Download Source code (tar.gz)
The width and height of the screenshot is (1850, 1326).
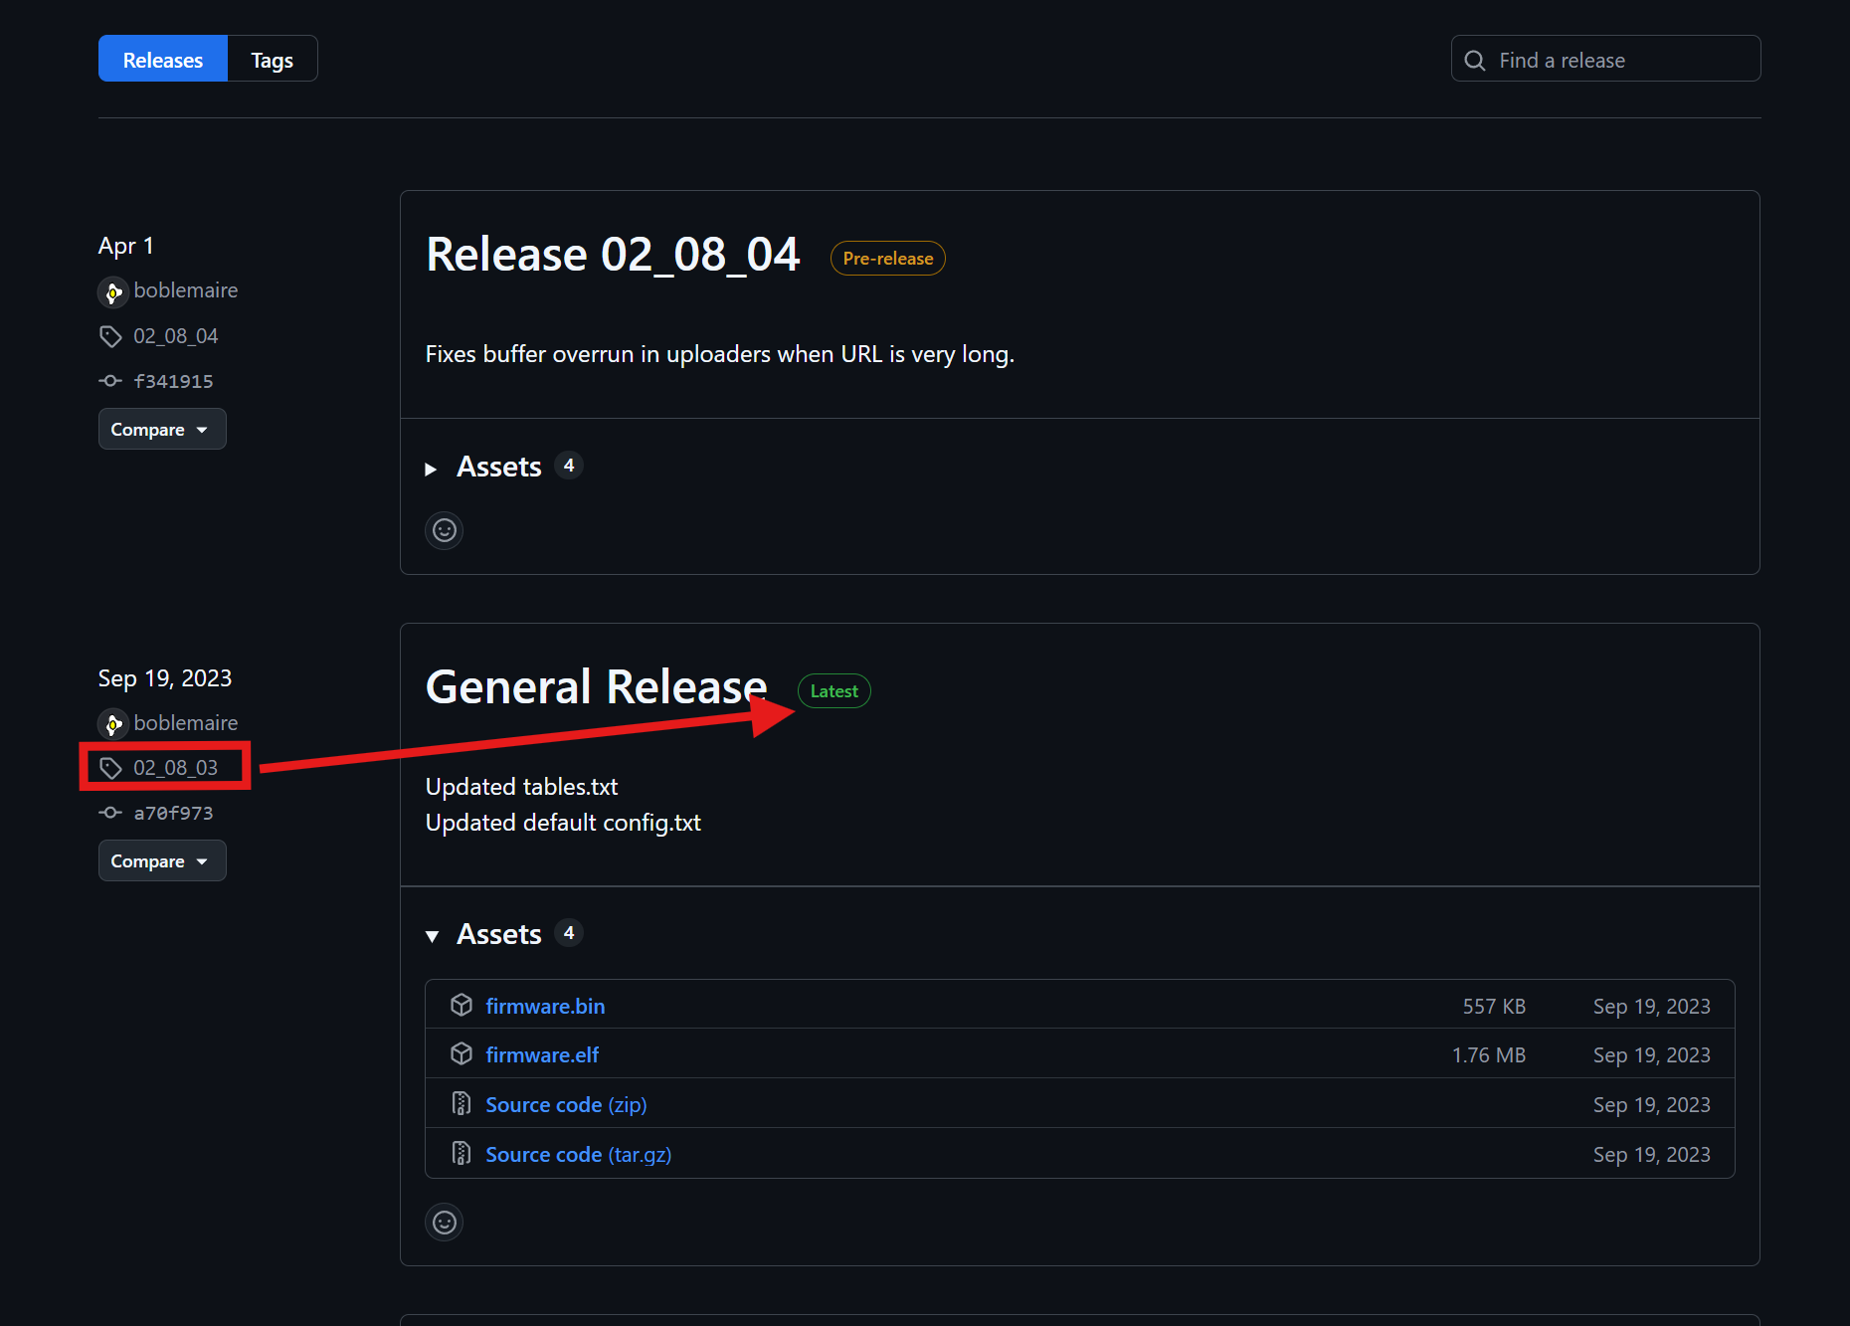coord(578,1154)
